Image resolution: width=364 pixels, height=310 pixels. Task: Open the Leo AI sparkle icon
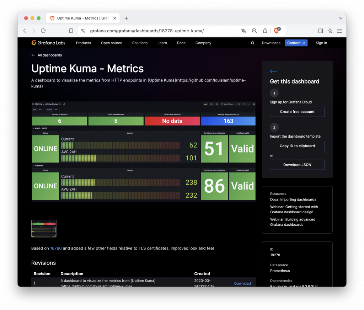pyautogui.click(x=330, y=31)
